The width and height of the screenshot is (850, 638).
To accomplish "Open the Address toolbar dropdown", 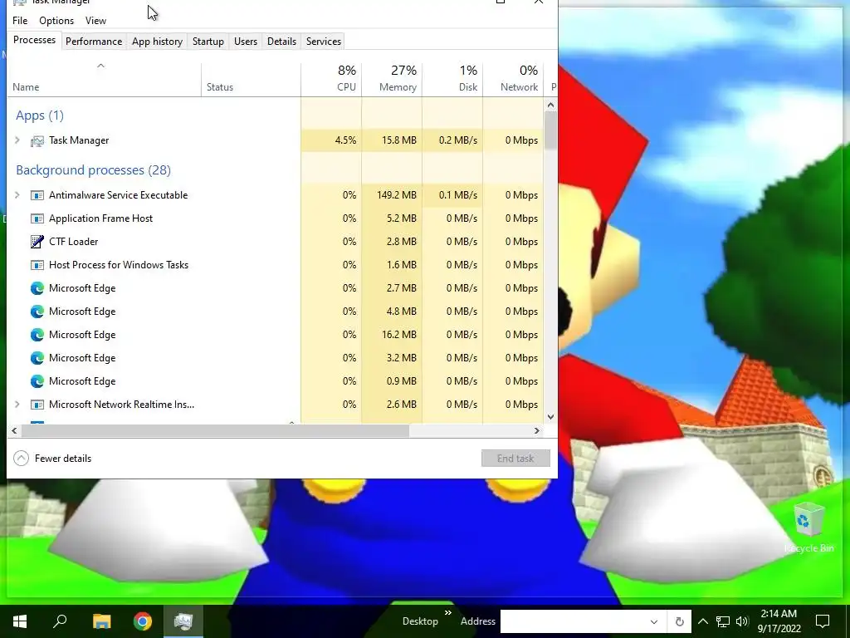I will [654, 621].
